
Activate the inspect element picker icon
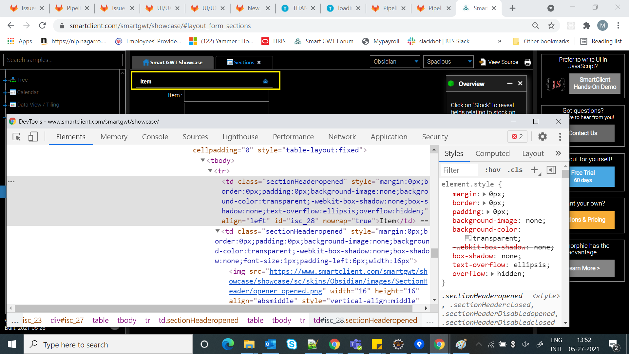tap(16, 137)
